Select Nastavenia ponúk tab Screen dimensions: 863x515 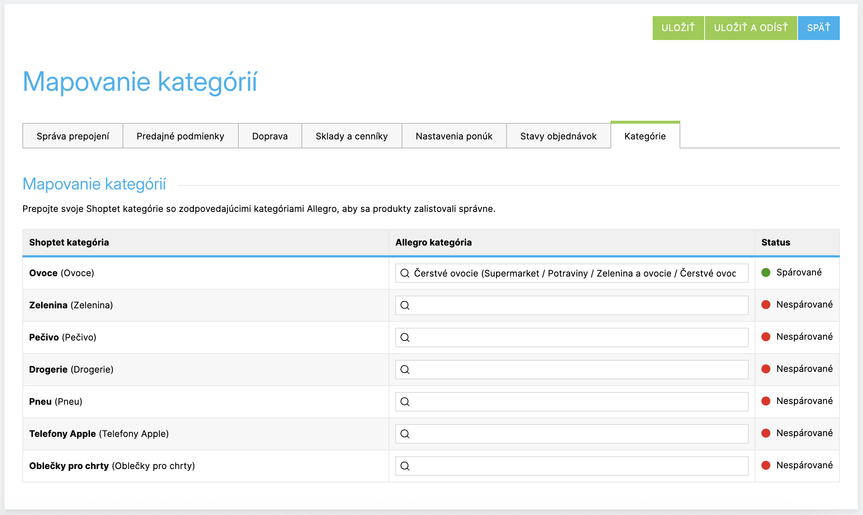pyautogui.click(x=454, y=136)
